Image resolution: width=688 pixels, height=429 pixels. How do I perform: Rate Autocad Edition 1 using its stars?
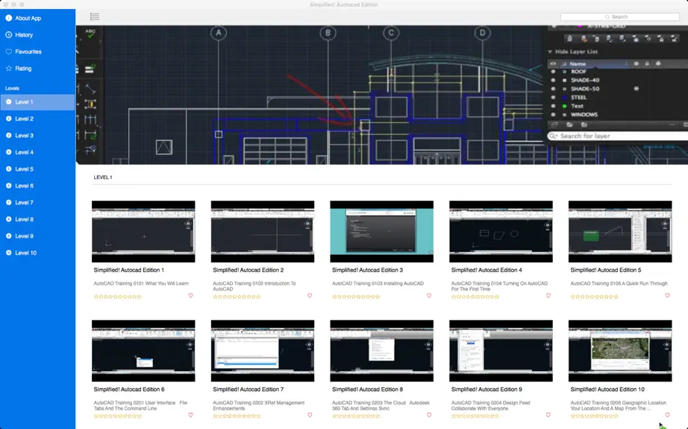(x=118, y=296)
